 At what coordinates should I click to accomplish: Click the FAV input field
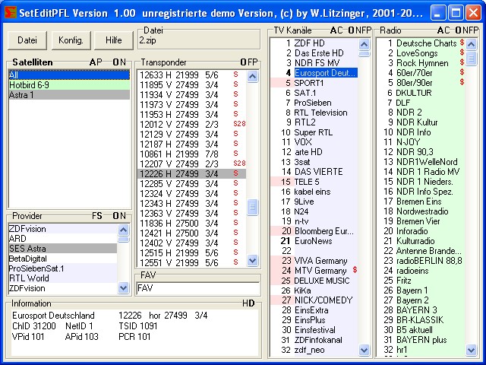(x=197, y=288)
